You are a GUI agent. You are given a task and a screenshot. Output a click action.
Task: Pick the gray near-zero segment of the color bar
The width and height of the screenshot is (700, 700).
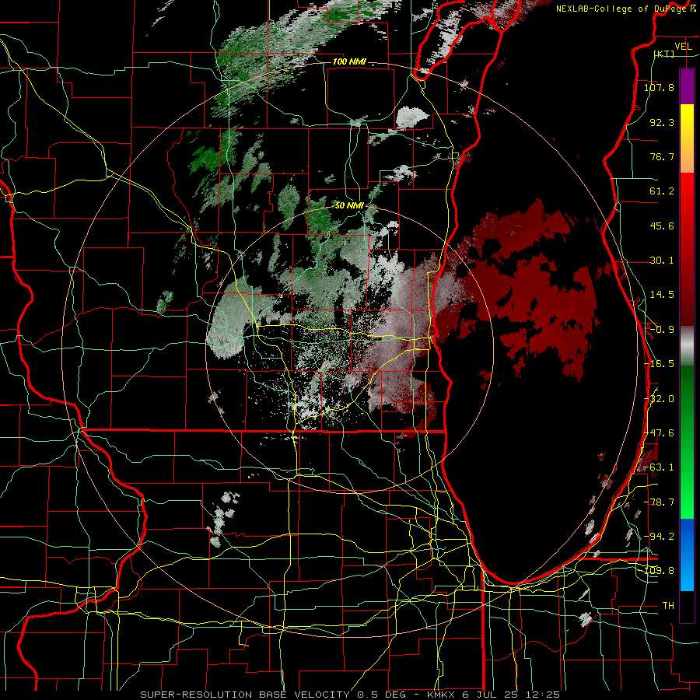687,345
